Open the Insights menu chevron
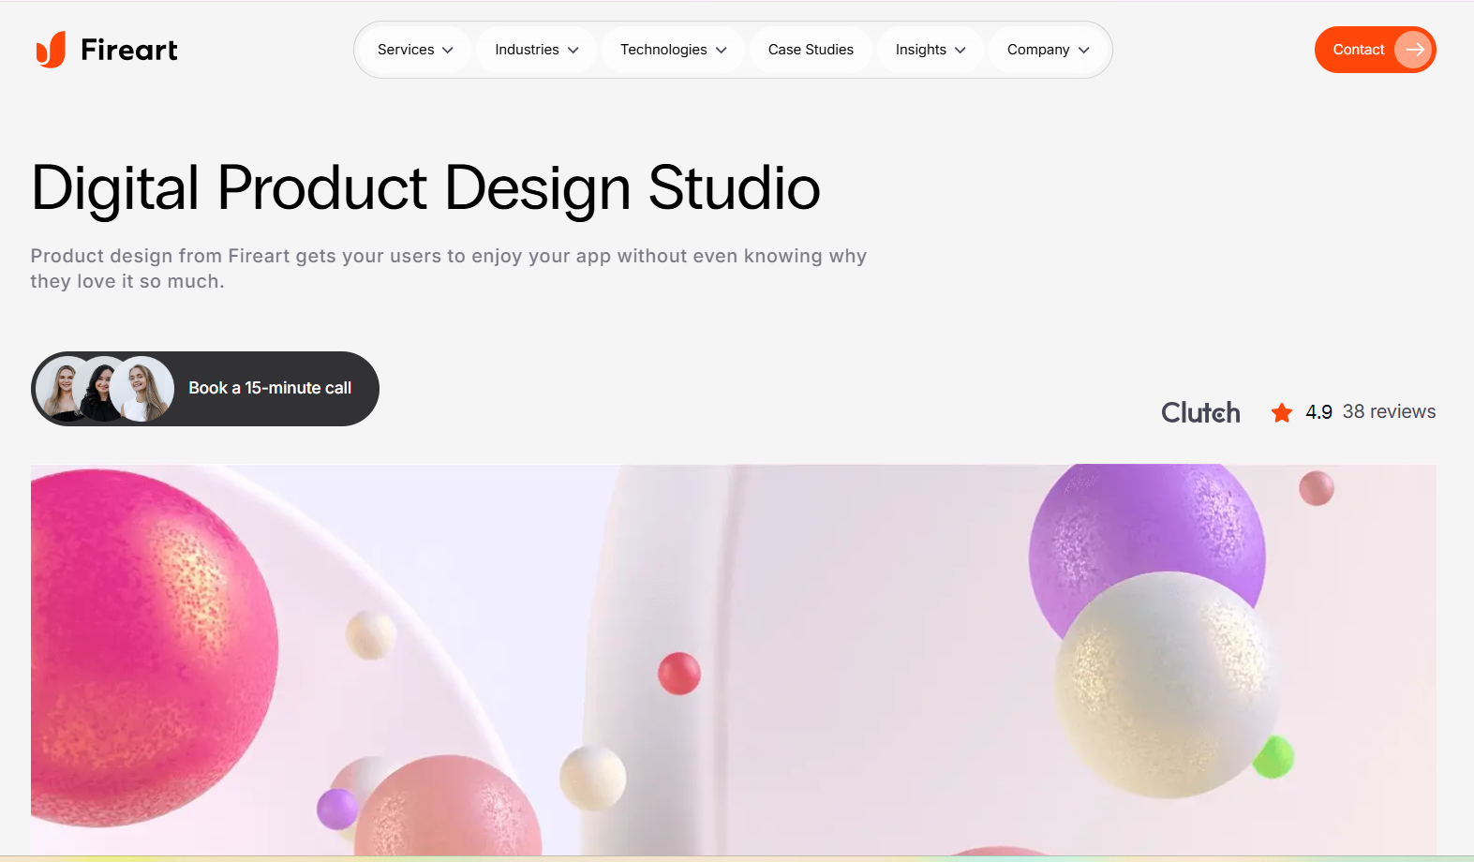Image resolution: width=1474 pixels, height=862 pixels. click(x=960, y=51)
